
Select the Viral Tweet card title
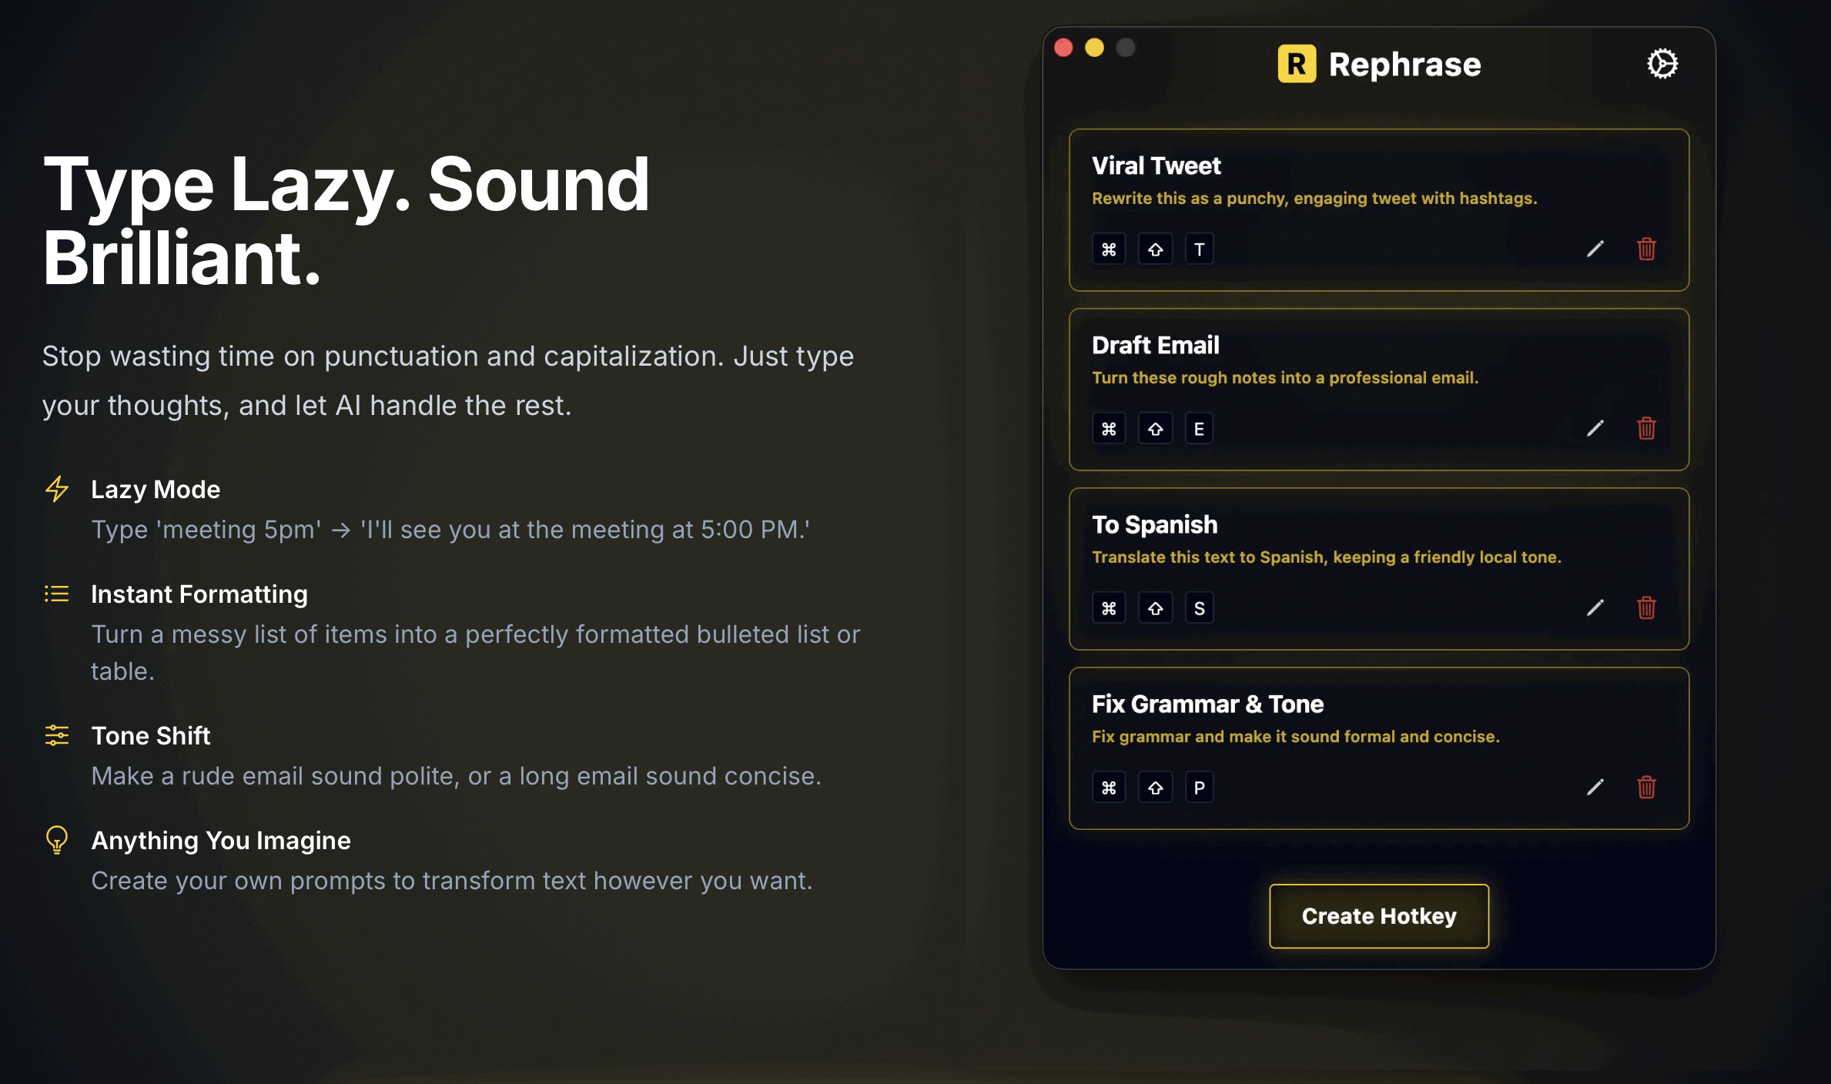[x=1156, y=166]
